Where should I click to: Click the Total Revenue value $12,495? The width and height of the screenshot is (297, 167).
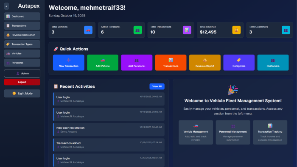(208, 32)
